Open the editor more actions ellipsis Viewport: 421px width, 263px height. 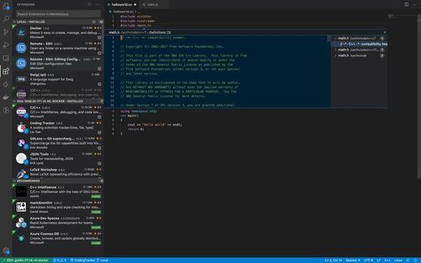click(414, 4)
